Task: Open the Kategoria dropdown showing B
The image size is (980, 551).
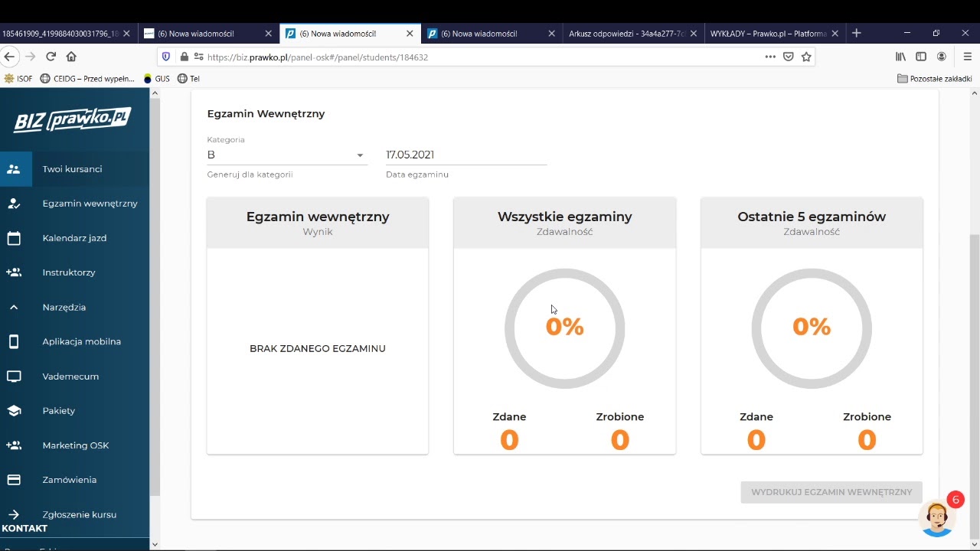Action: (286, 155)
